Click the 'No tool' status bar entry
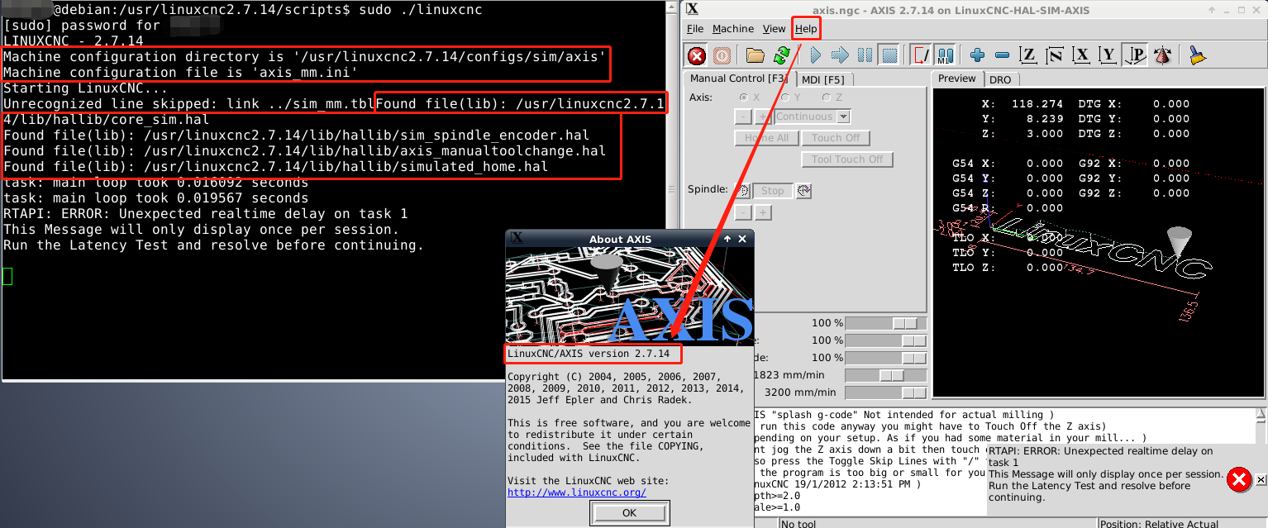Viewport: 1268px width, 528px height. (x=798, y=524)
